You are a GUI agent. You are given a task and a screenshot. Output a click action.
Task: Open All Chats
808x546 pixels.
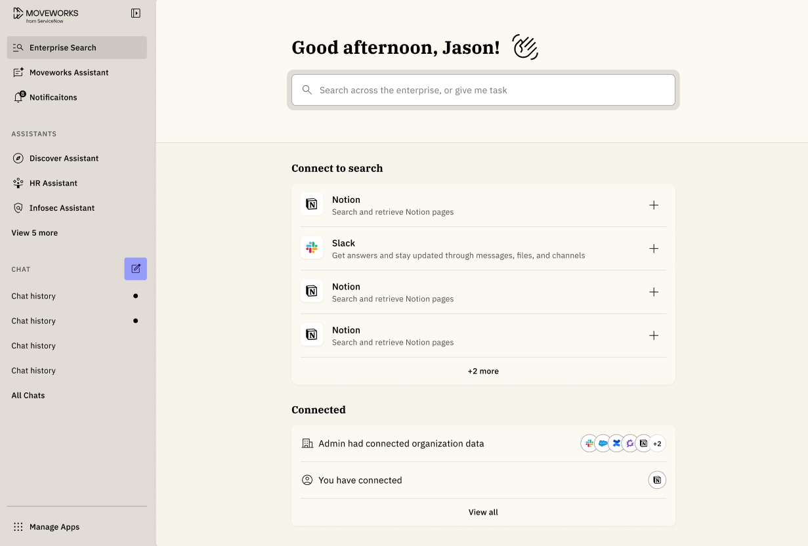(x=28, y=395)
